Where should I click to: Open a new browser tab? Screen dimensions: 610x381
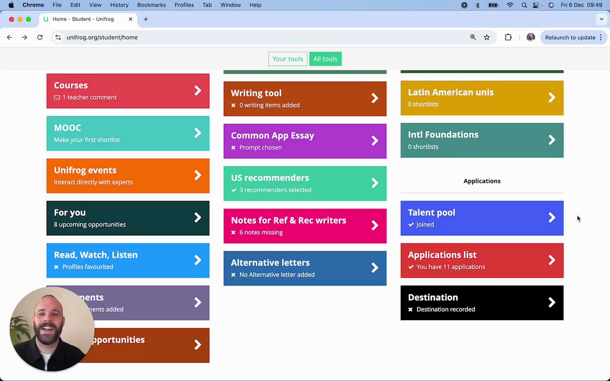[146, 19]
